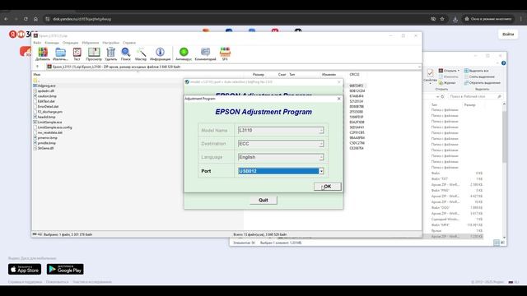Reload the browser page
Image resolution: width=527 pixels, height=296 pixels.
[x=26, y=19]
